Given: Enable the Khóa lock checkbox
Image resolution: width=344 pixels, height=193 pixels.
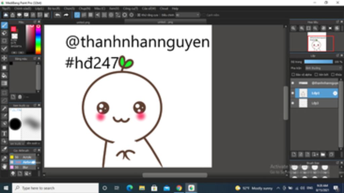Looking at the screenshot, I should click(333, 75).
